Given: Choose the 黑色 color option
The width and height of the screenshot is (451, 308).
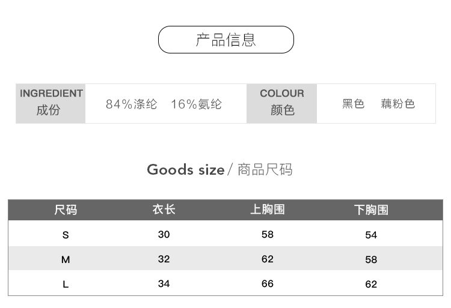Looking at the screenshot, I should (354, 104).
